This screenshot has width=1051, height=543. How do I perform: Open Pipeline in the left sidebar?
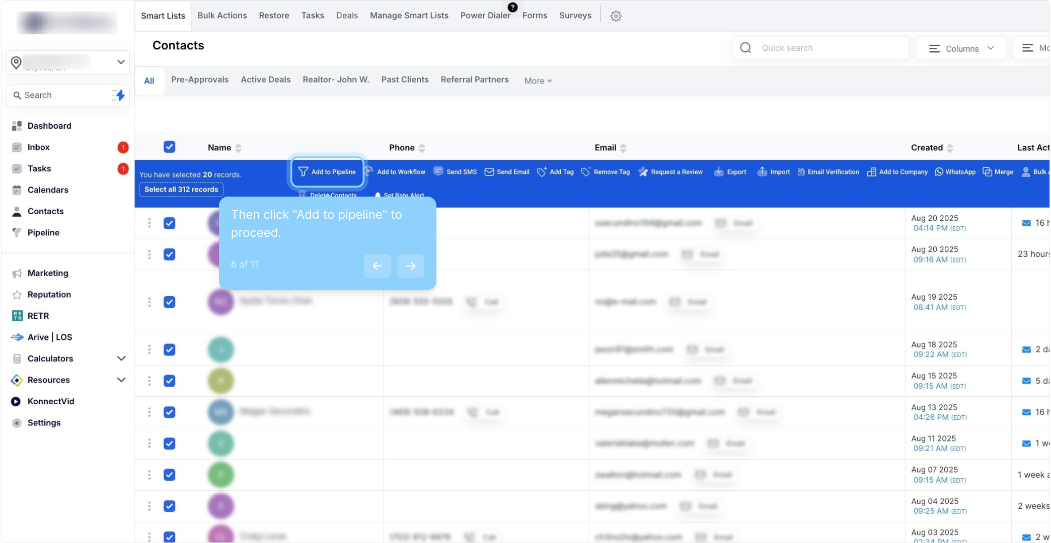click(x=43, y=232)
